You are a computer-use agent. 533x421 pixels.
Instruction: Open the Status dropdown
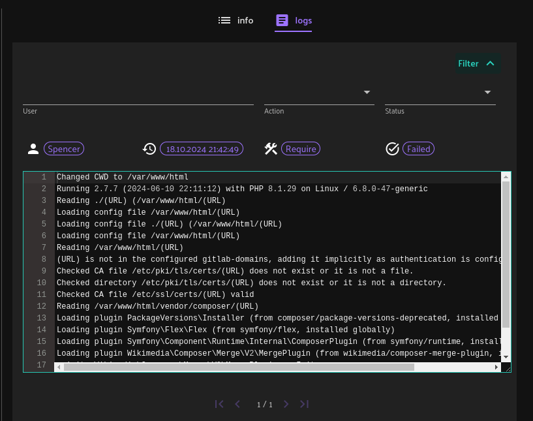tap(440, 95)
